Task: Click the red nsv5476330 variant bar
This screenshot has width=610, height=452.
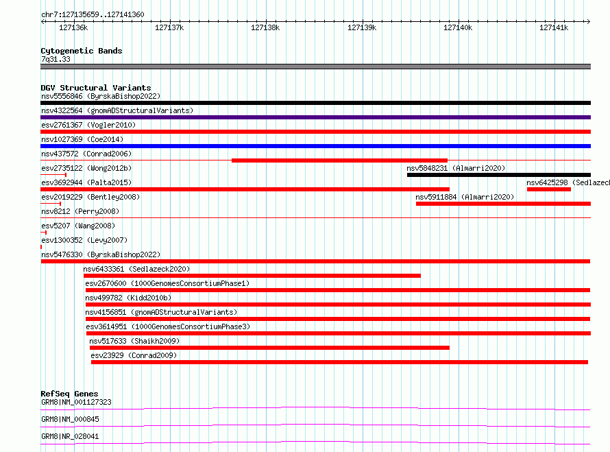Action: [315, 261]
